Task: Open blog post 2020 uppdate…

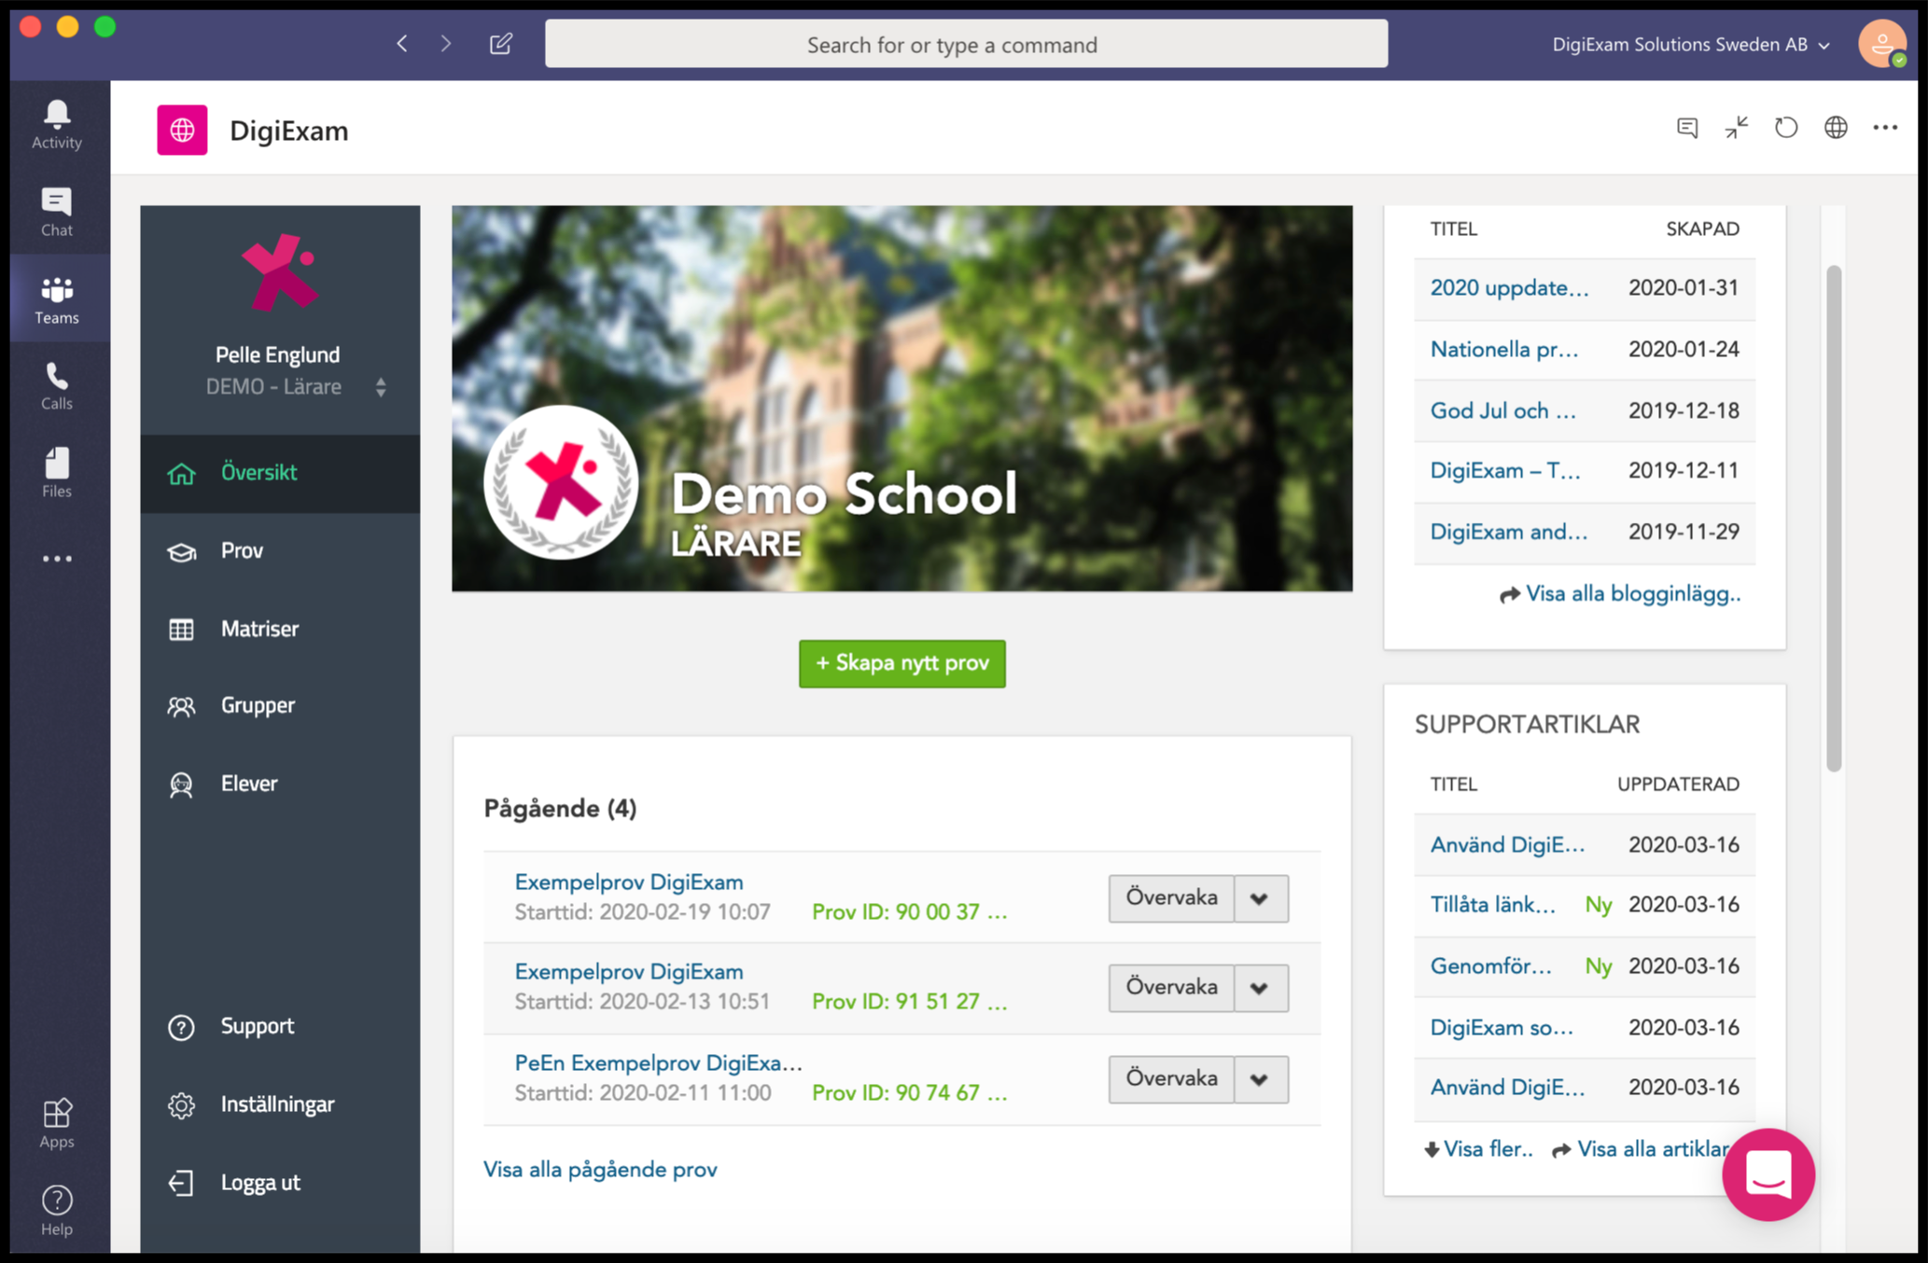Action: pyautogui.click(x=1509, y=288)
